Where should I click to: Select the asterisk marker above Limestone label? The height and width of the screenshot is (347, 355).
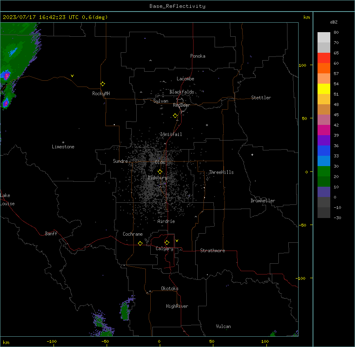(63, 143)
